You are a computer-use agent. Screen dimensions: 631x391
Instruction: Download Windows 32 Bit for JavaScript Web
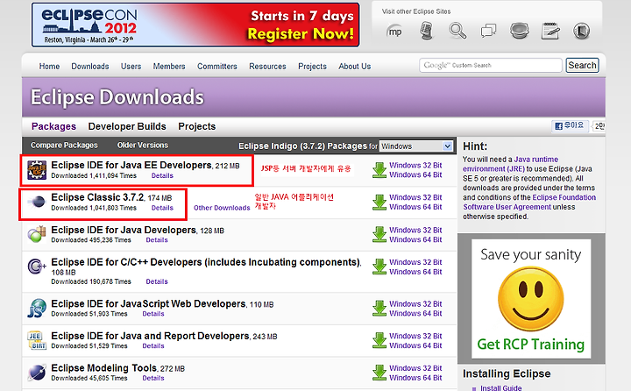pyautogui.click(x=415, y=304)
